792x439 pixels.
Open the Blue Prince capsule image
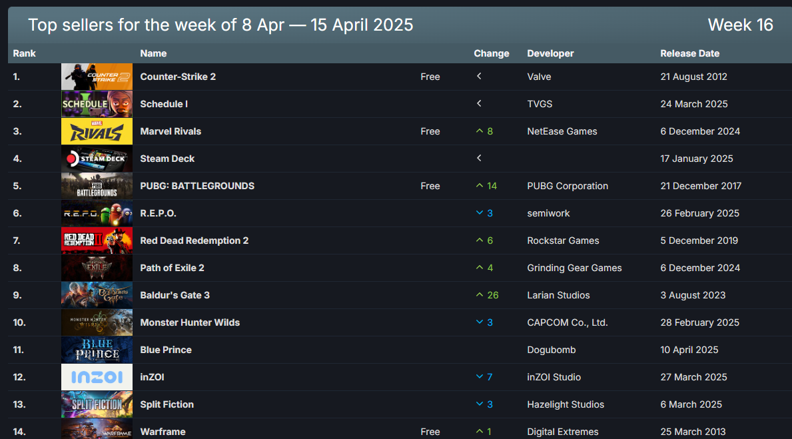click(x=97, y=350)
